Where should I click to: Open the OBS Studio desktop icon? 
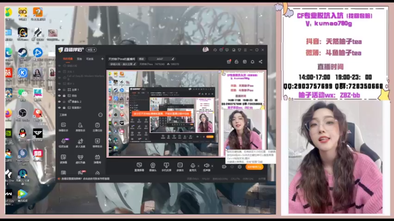click(22, 114)
